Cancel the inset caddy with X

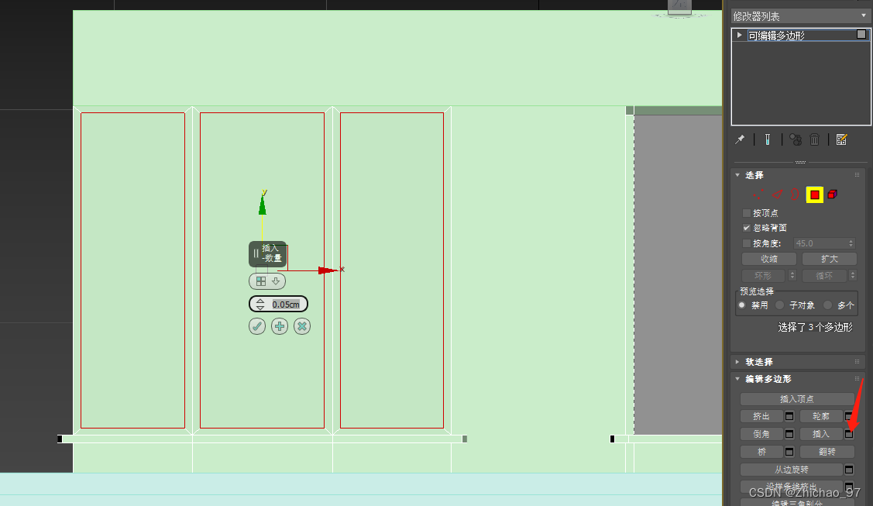(302, 326)
